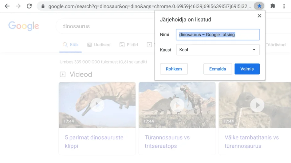The height and width of the screenshot is (163, 291).
Task: Click the padlock site info icon
Action: [43, 6]
